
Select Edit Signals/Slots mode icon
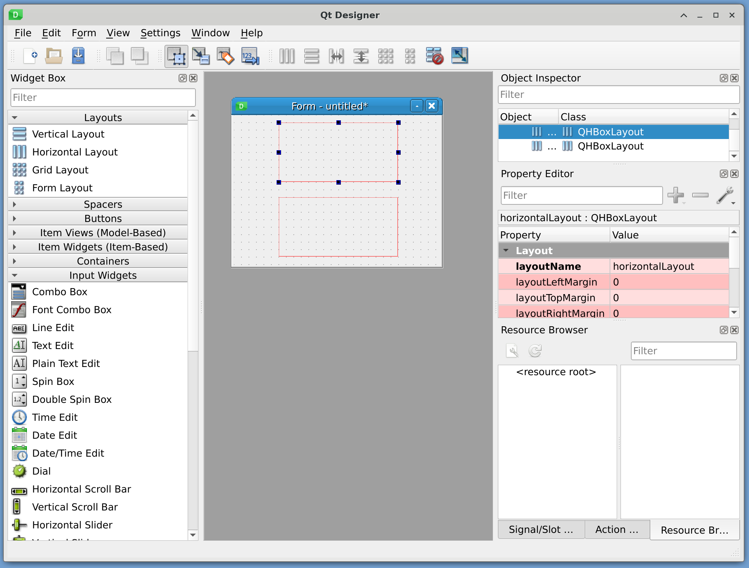click(201, 56)
